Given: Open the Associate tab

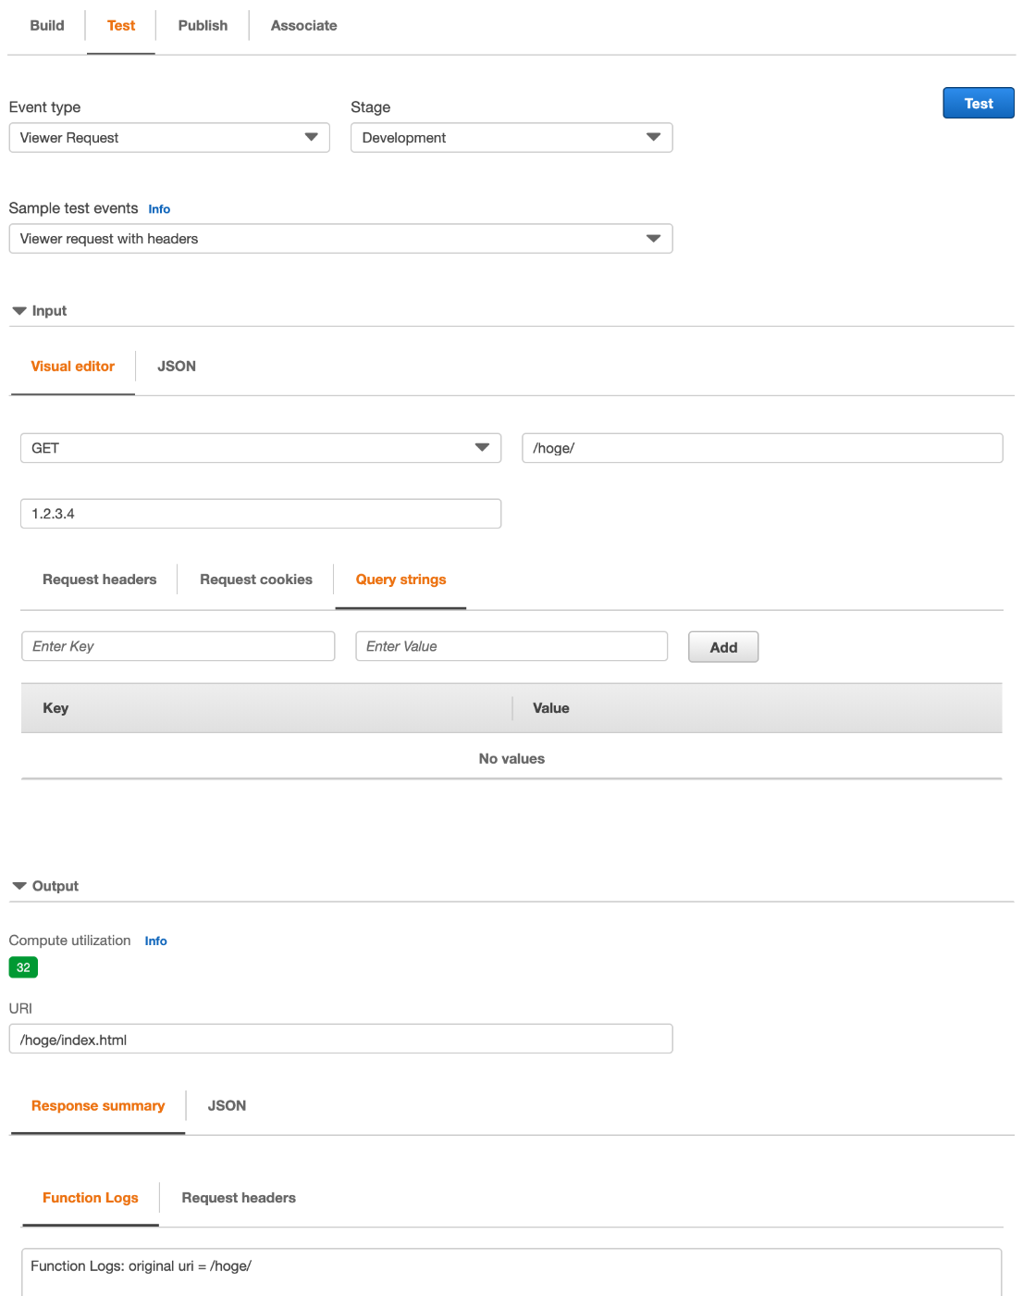Looking at the screenshot, I should pyautogui.click(x=304, y=26).
